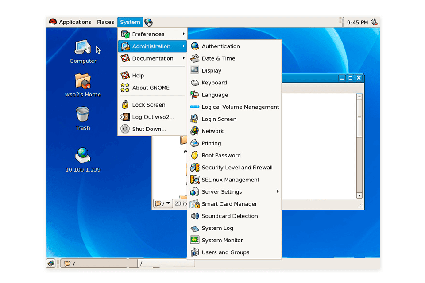The image size is (425, 283).
Task: Click the web browser launcher icon in panel
Action: tap(149, 22)
